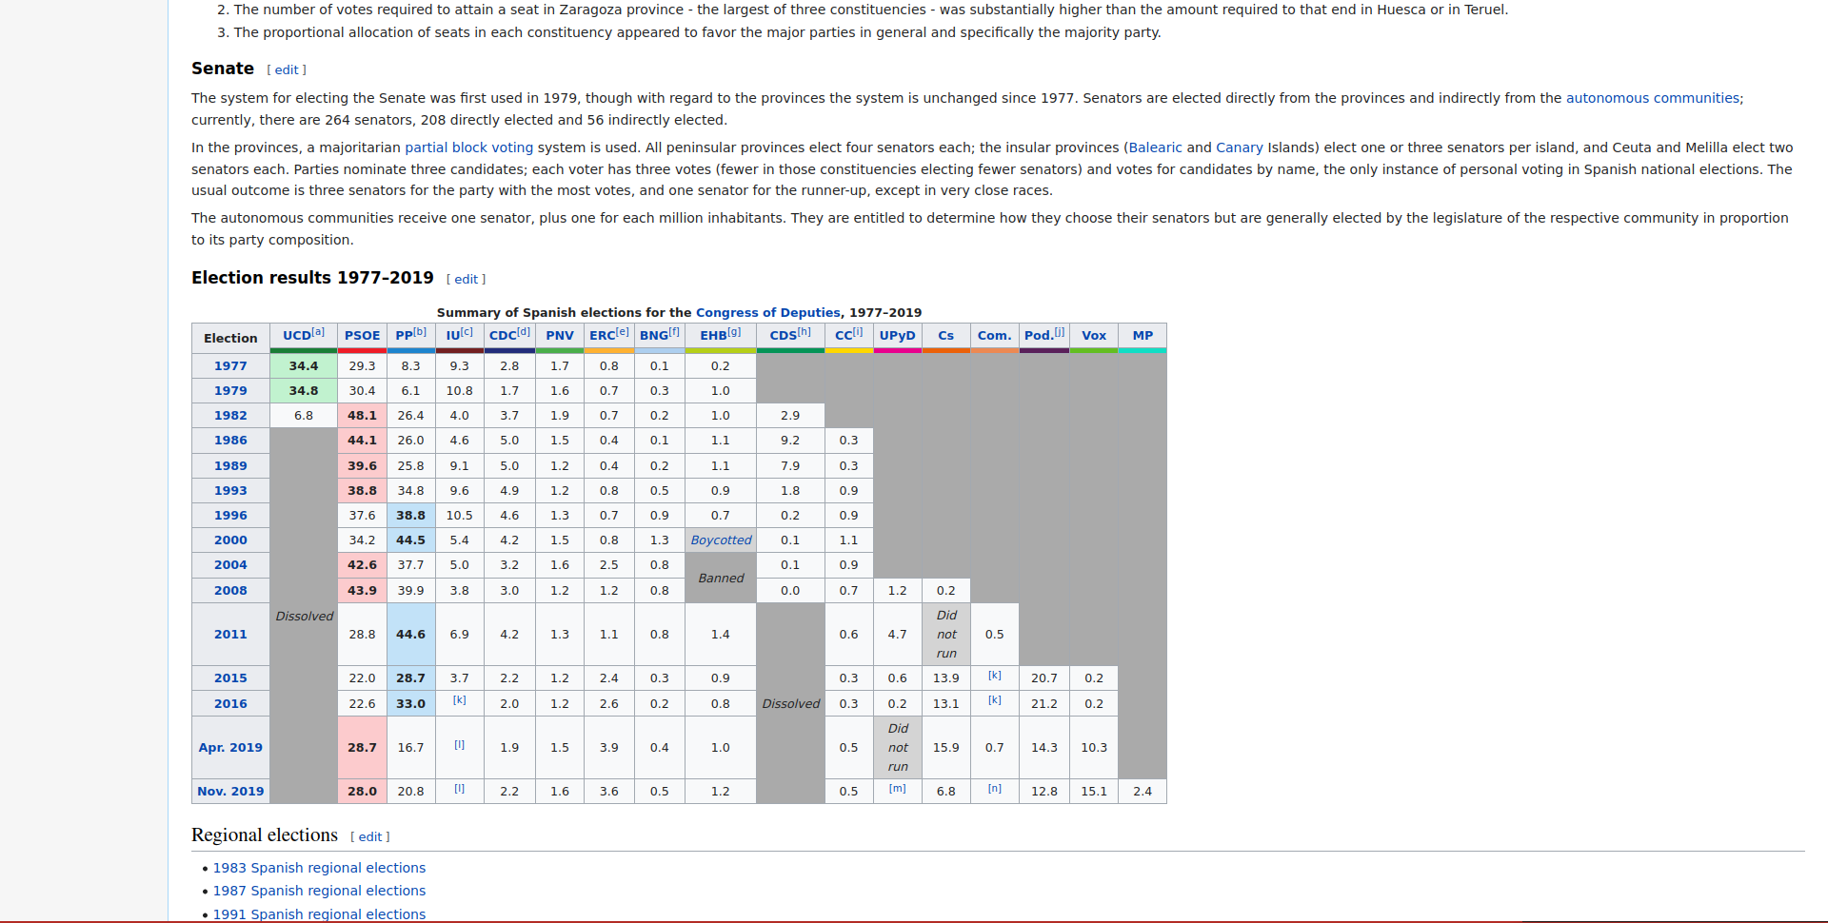This screenshot has width=1828, height=923.
Task: Click the UPyD column header
Action: (x=897, y=336)
